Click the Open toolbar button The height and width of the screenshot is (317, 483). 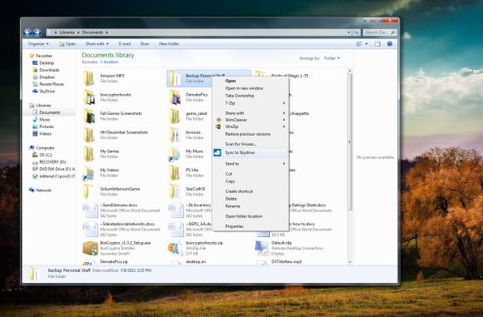pyautogui.click(x=67, y=44)
